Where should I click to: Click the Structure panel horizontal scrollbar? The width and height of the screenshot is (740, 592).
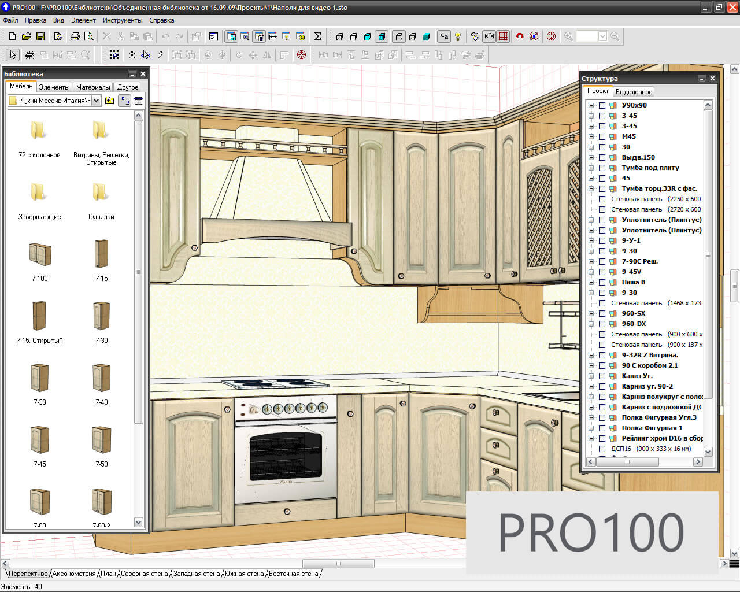click(627, 462)
